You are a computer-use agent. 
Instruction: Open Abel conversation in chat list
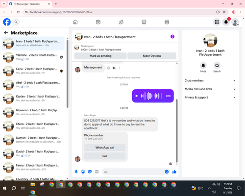[33, 85]
